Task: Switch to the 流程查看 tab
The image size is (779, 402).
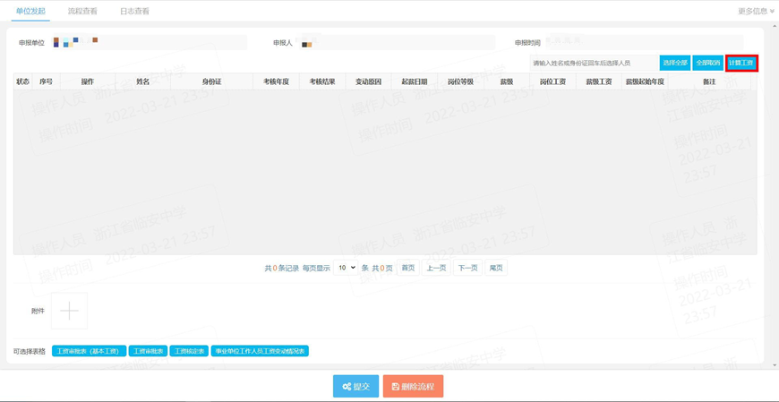Action: coord(82,11)
